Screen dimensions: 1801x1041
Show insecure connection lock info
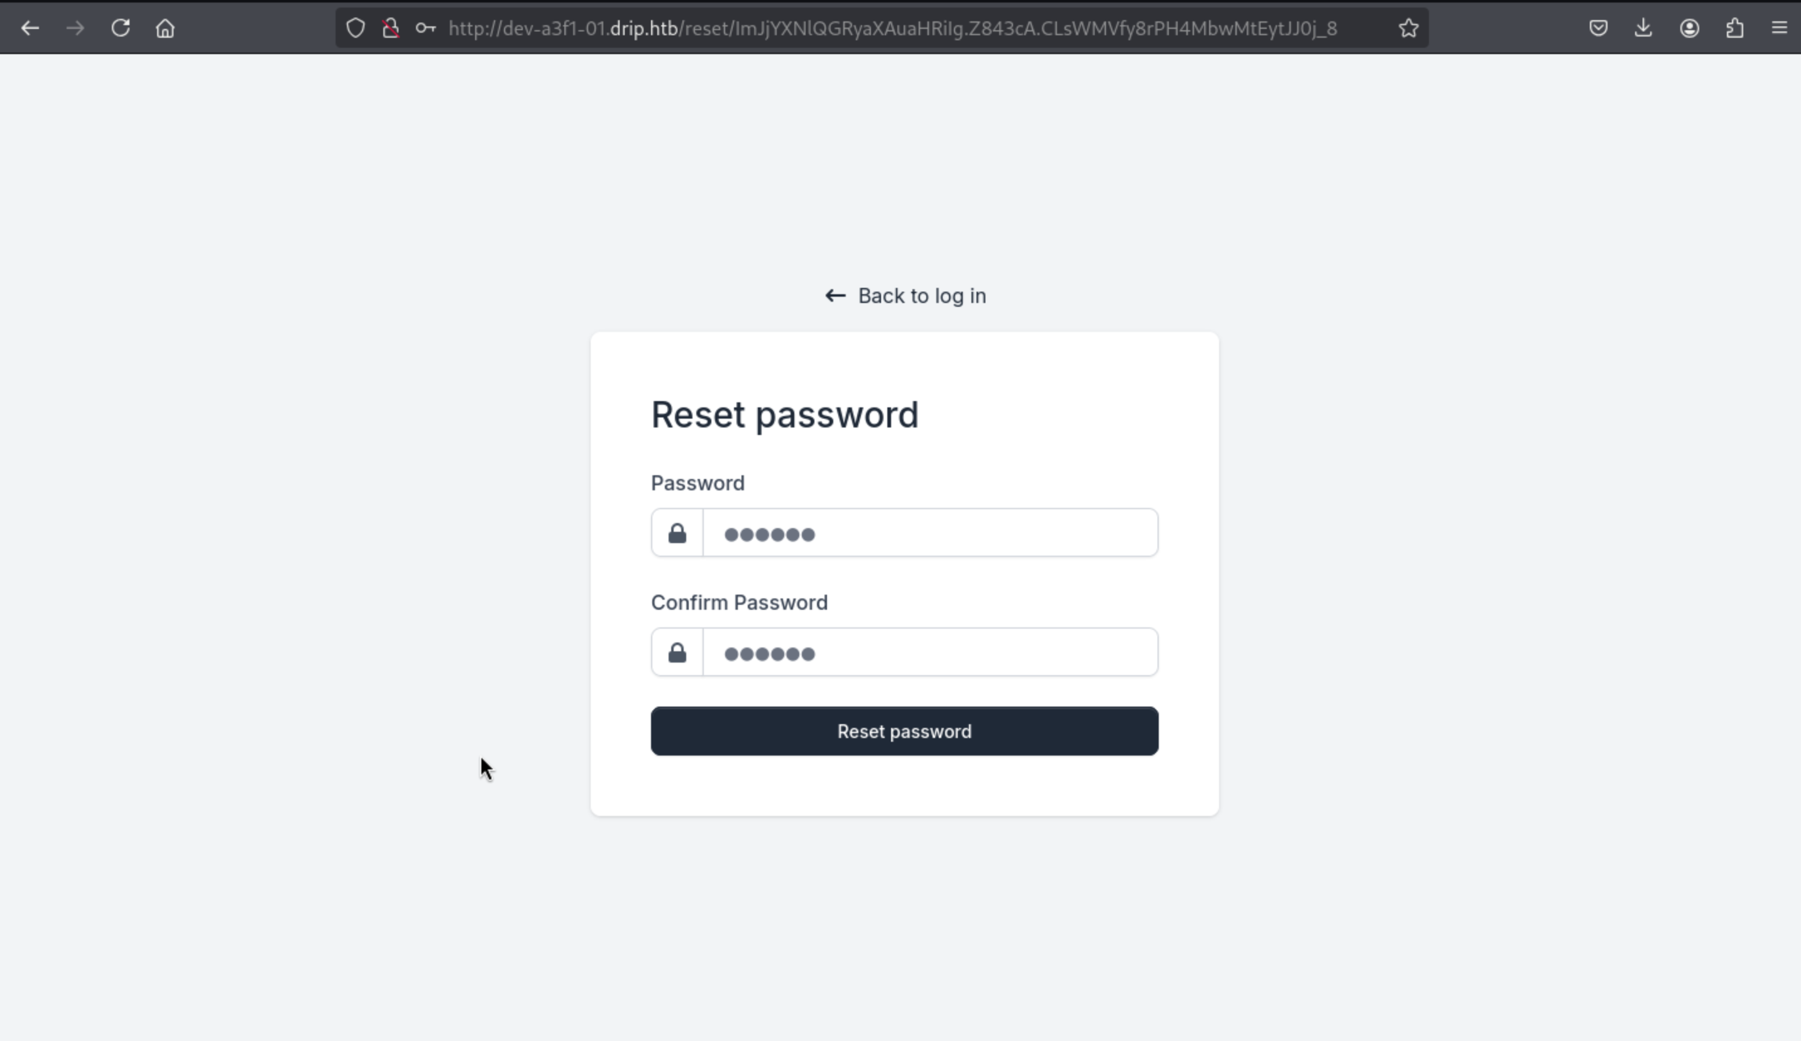pos(390,28)
